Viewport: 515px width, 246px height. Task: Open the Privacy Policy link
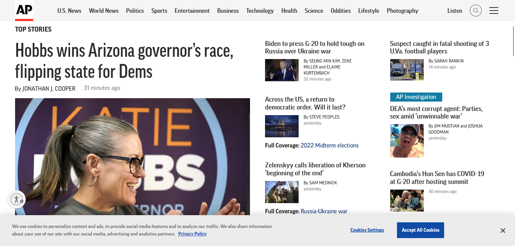(x=192, y=234)
